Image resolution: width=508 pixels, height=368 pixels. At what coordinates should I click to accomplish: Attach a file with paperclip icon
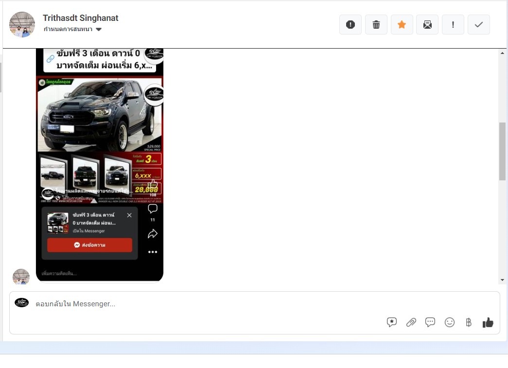pos(411,322)
